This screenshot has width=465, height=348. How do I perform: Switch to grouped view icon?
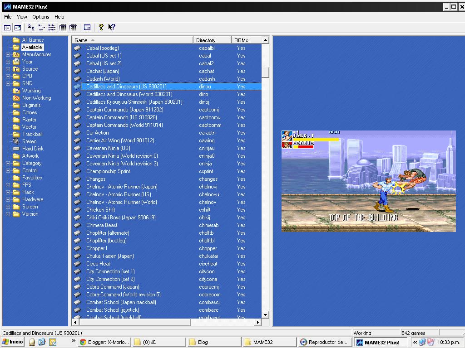point(73,28)
